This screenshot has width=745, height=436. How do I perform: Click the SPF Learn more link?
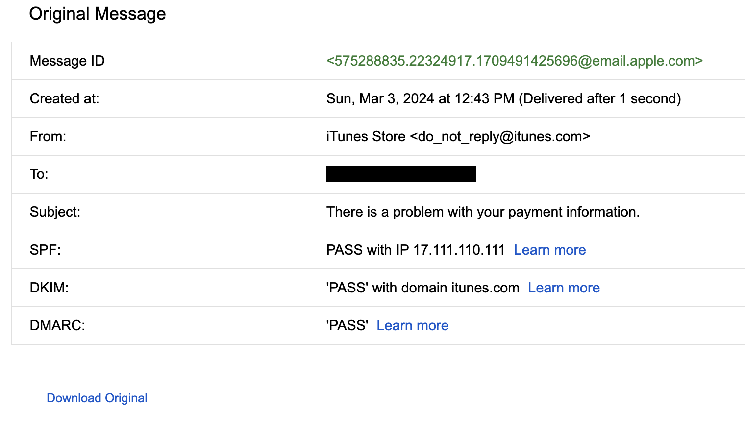click(x=549, y=250)
